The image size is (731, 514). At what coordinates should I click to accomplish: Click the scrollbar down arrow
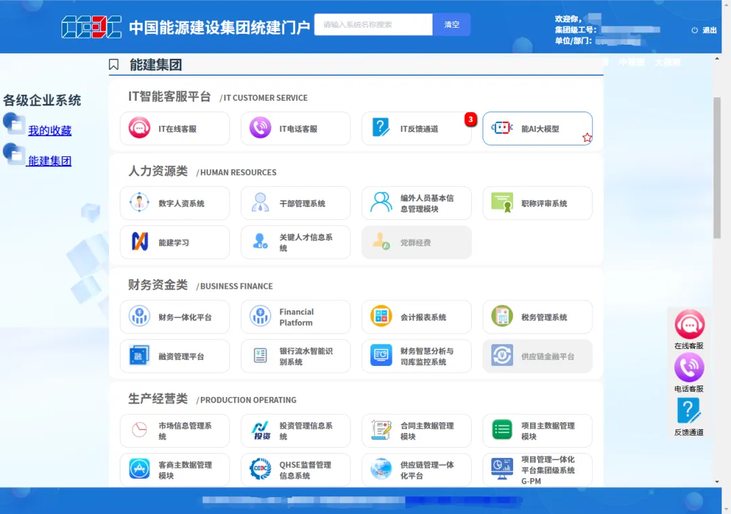718,481
